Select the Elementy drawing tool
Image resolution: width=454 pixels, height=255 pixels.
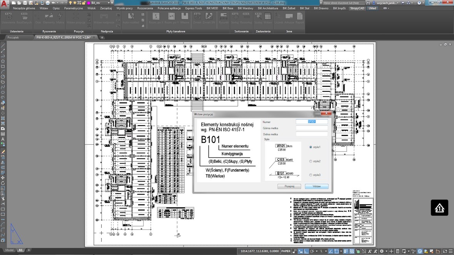pos(48,18)
